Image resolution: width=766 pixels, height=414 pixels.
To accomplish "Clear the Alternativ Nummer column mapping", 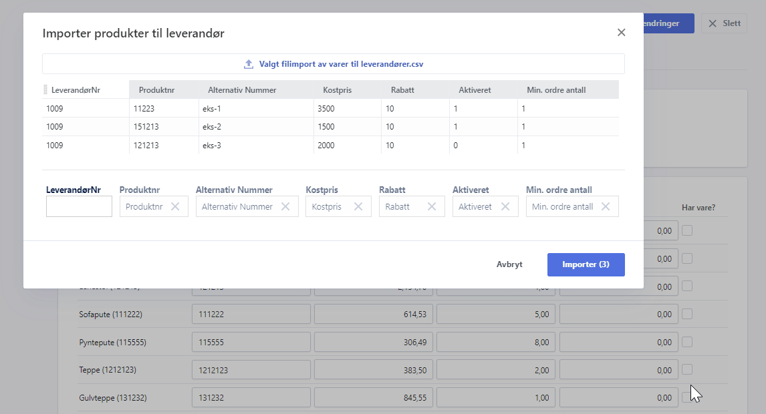I will point(285,207).
